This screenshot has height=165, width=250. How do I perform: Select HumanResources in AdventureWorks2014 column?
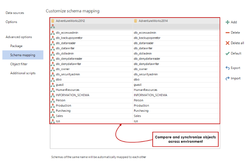[x=145, y=90]
